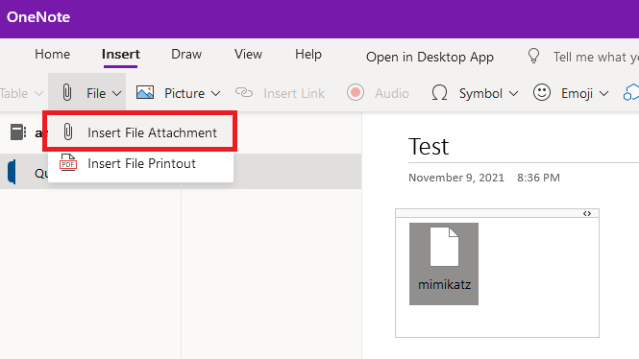This screenshot has height=359, width=639.
Task: Select the mimikatz file attachment
Action: [x=444, y=264]
